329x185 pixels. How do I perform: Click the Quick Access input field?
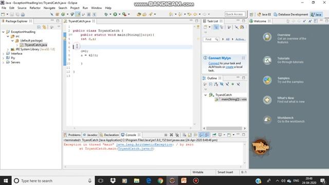[235, 14]
